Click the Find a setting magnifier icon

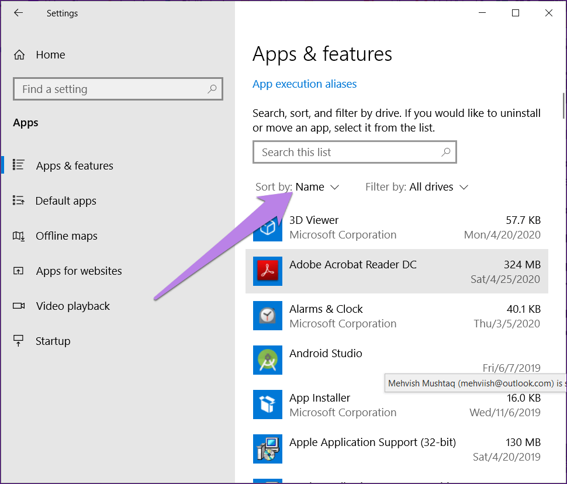212,89
